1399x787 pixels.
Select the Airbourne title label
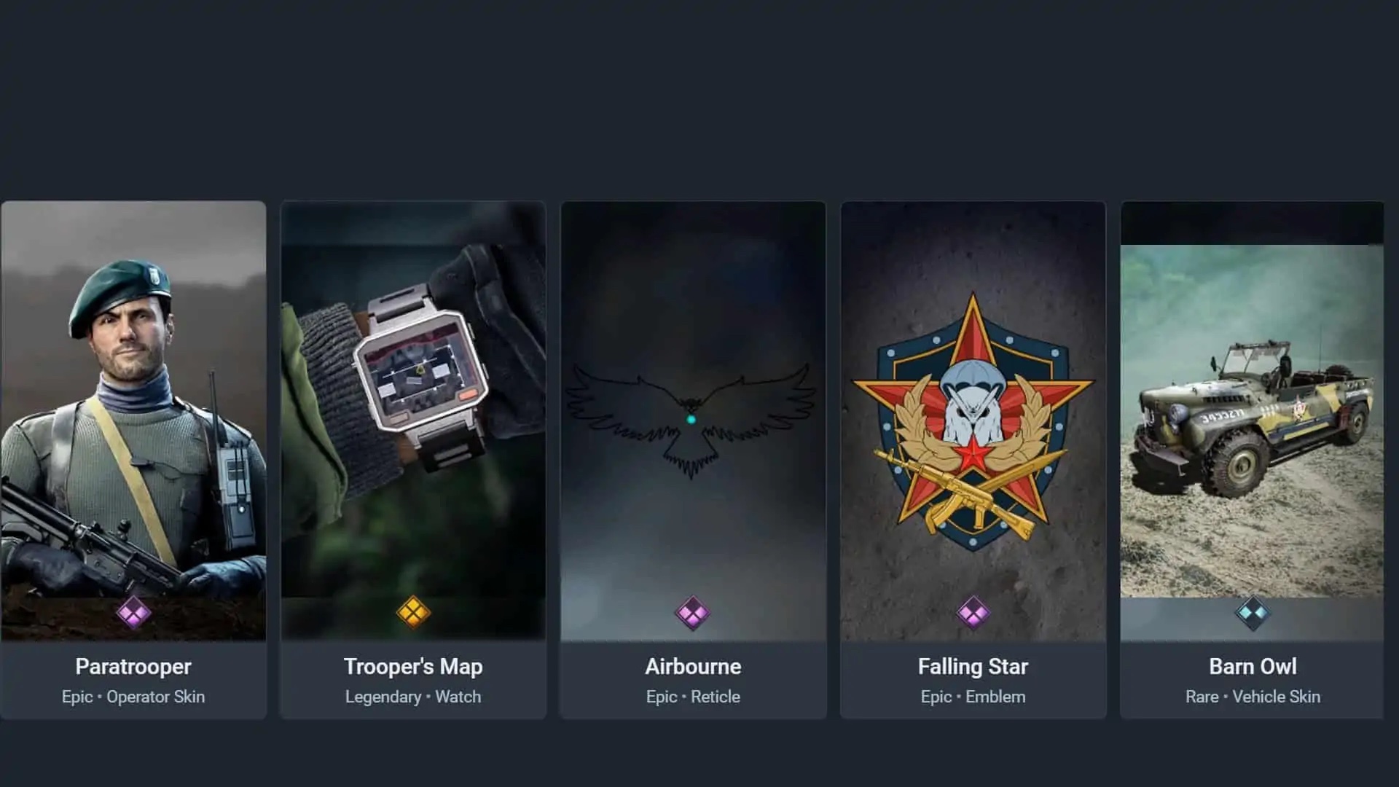(693, 667)
